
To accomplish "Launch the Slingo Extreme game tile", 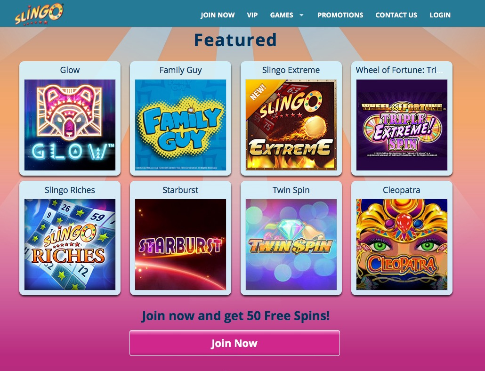I will coord(291,125).
